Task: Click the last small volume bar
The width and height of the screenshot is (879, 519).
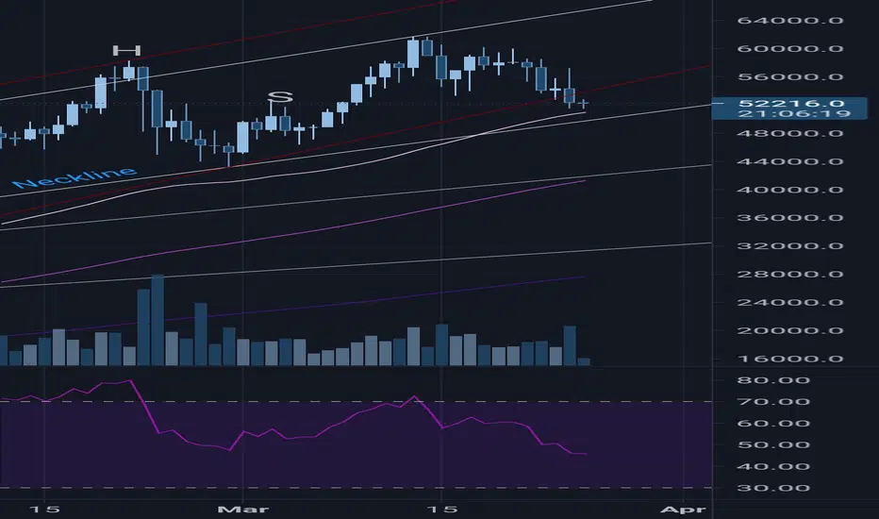Action: coord(584,362)
